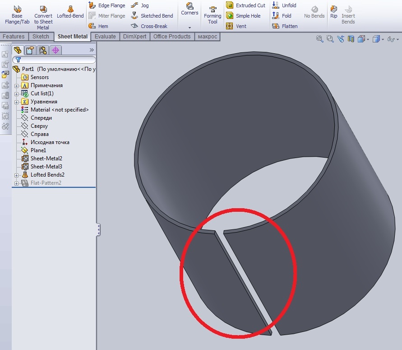The image size is (402, 350).
Task: Click the first annotation toolbar icon
Action: 5,54
